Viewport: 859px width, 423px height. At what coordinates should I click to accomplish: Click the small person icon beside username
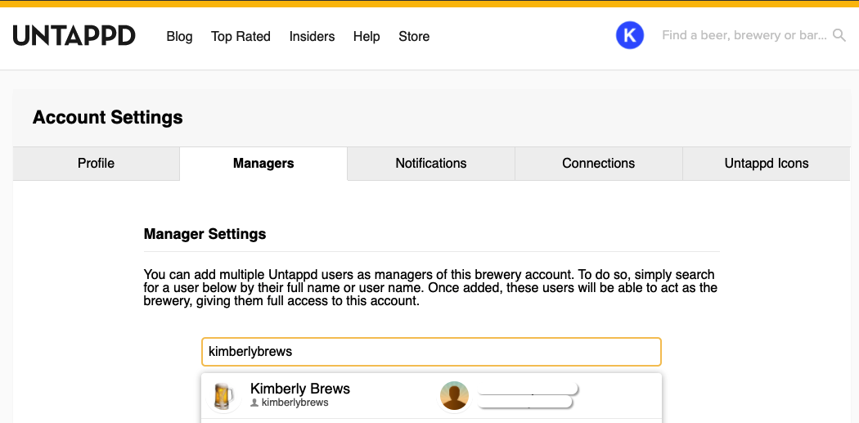[x=254, y=403]
